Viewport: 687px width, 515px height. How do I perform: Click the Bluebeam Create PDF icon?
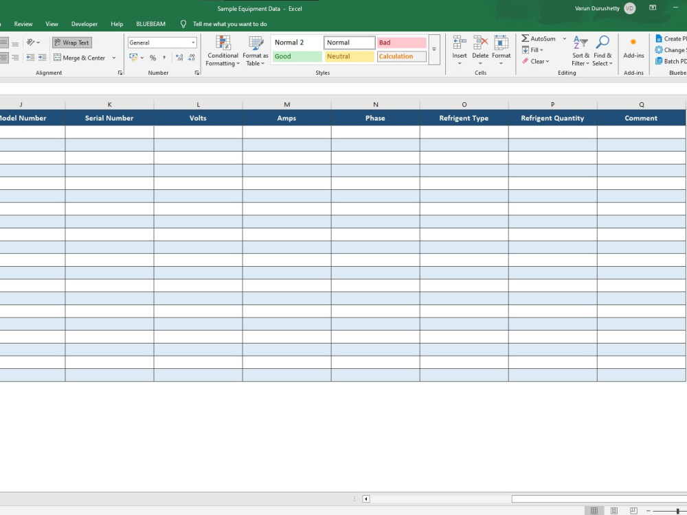click(659, 38)
